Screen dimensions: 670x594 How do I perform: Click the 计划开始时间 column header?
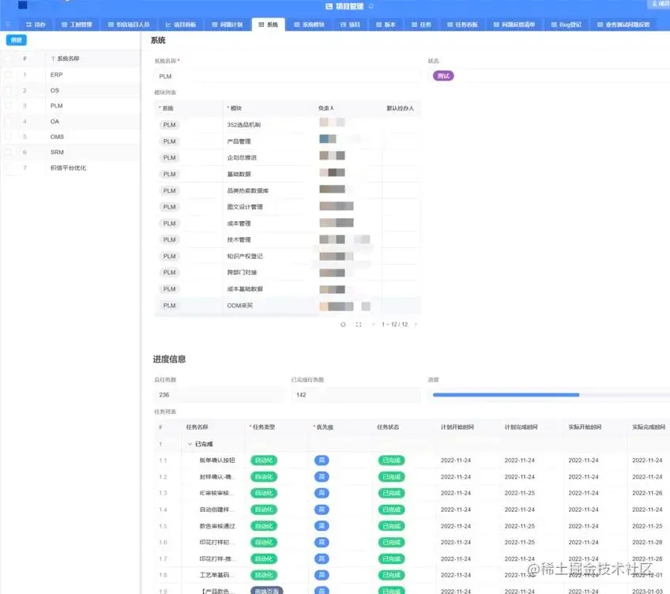(x=457, y=427)
